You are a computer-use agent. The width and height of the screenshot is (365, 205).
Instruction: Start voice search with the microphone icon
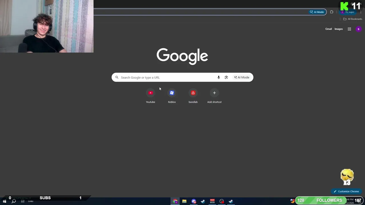click(x=219, y=77)
